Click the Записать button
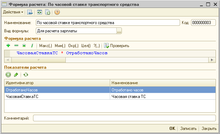The width and height of the screenshot is (220, 134). click(x=188, y=129)
